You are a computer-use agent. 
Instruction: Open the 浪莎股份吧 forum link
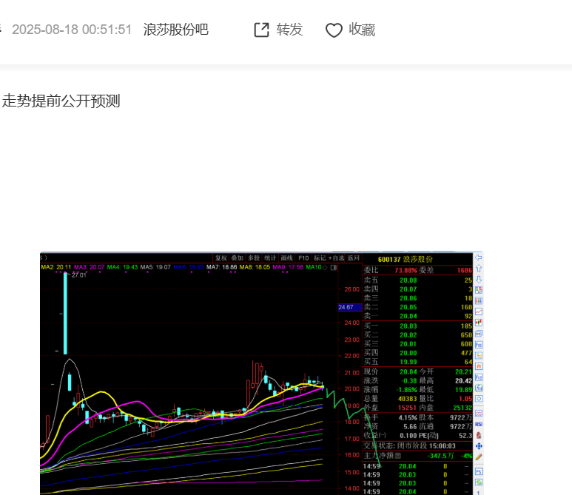(175, 30)
